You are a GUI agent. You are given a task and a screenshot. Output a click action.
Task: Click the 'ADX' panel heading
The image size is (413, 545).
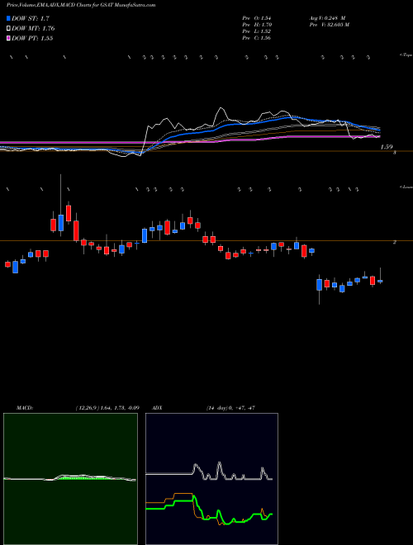point(155,408)
